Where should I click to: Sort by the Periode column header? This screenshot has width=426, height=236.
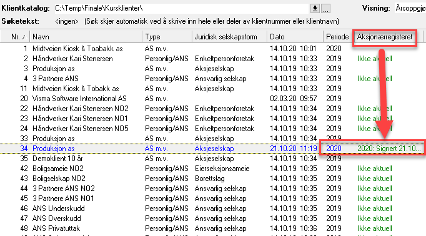(x=338, y=37)
